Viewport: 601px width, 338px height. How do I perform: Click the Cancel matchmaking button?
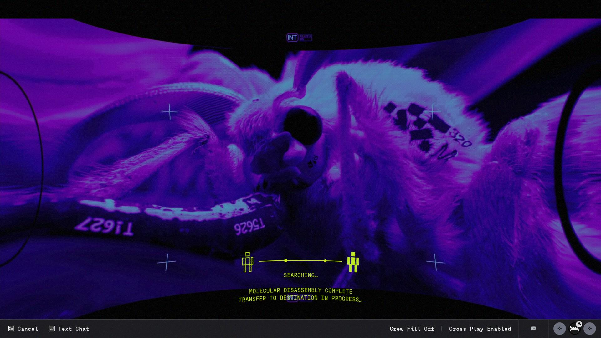pyautogui.click(x=28, y=329)
